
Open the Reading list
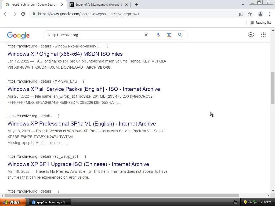pyautogui.click(x=260, y=23)
